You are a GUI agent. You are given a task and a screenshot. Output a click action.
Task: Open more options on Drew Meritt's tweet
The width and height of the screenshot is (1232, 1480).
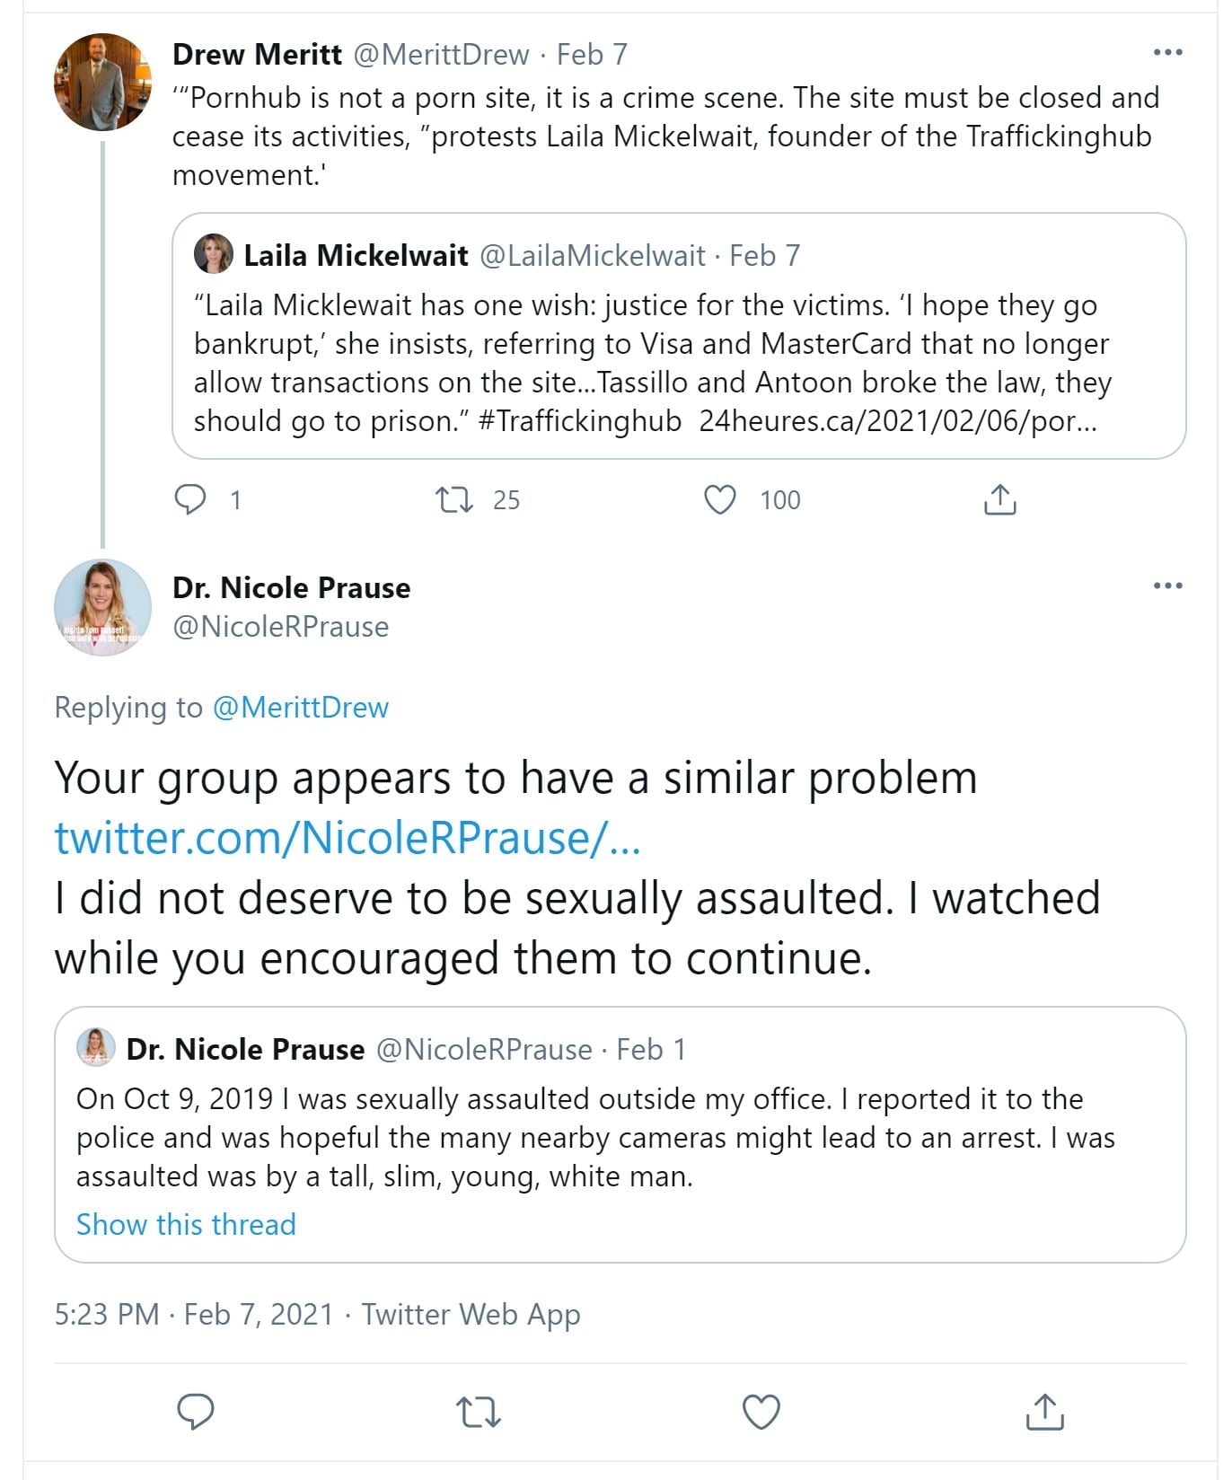(x=1166, y=53)
